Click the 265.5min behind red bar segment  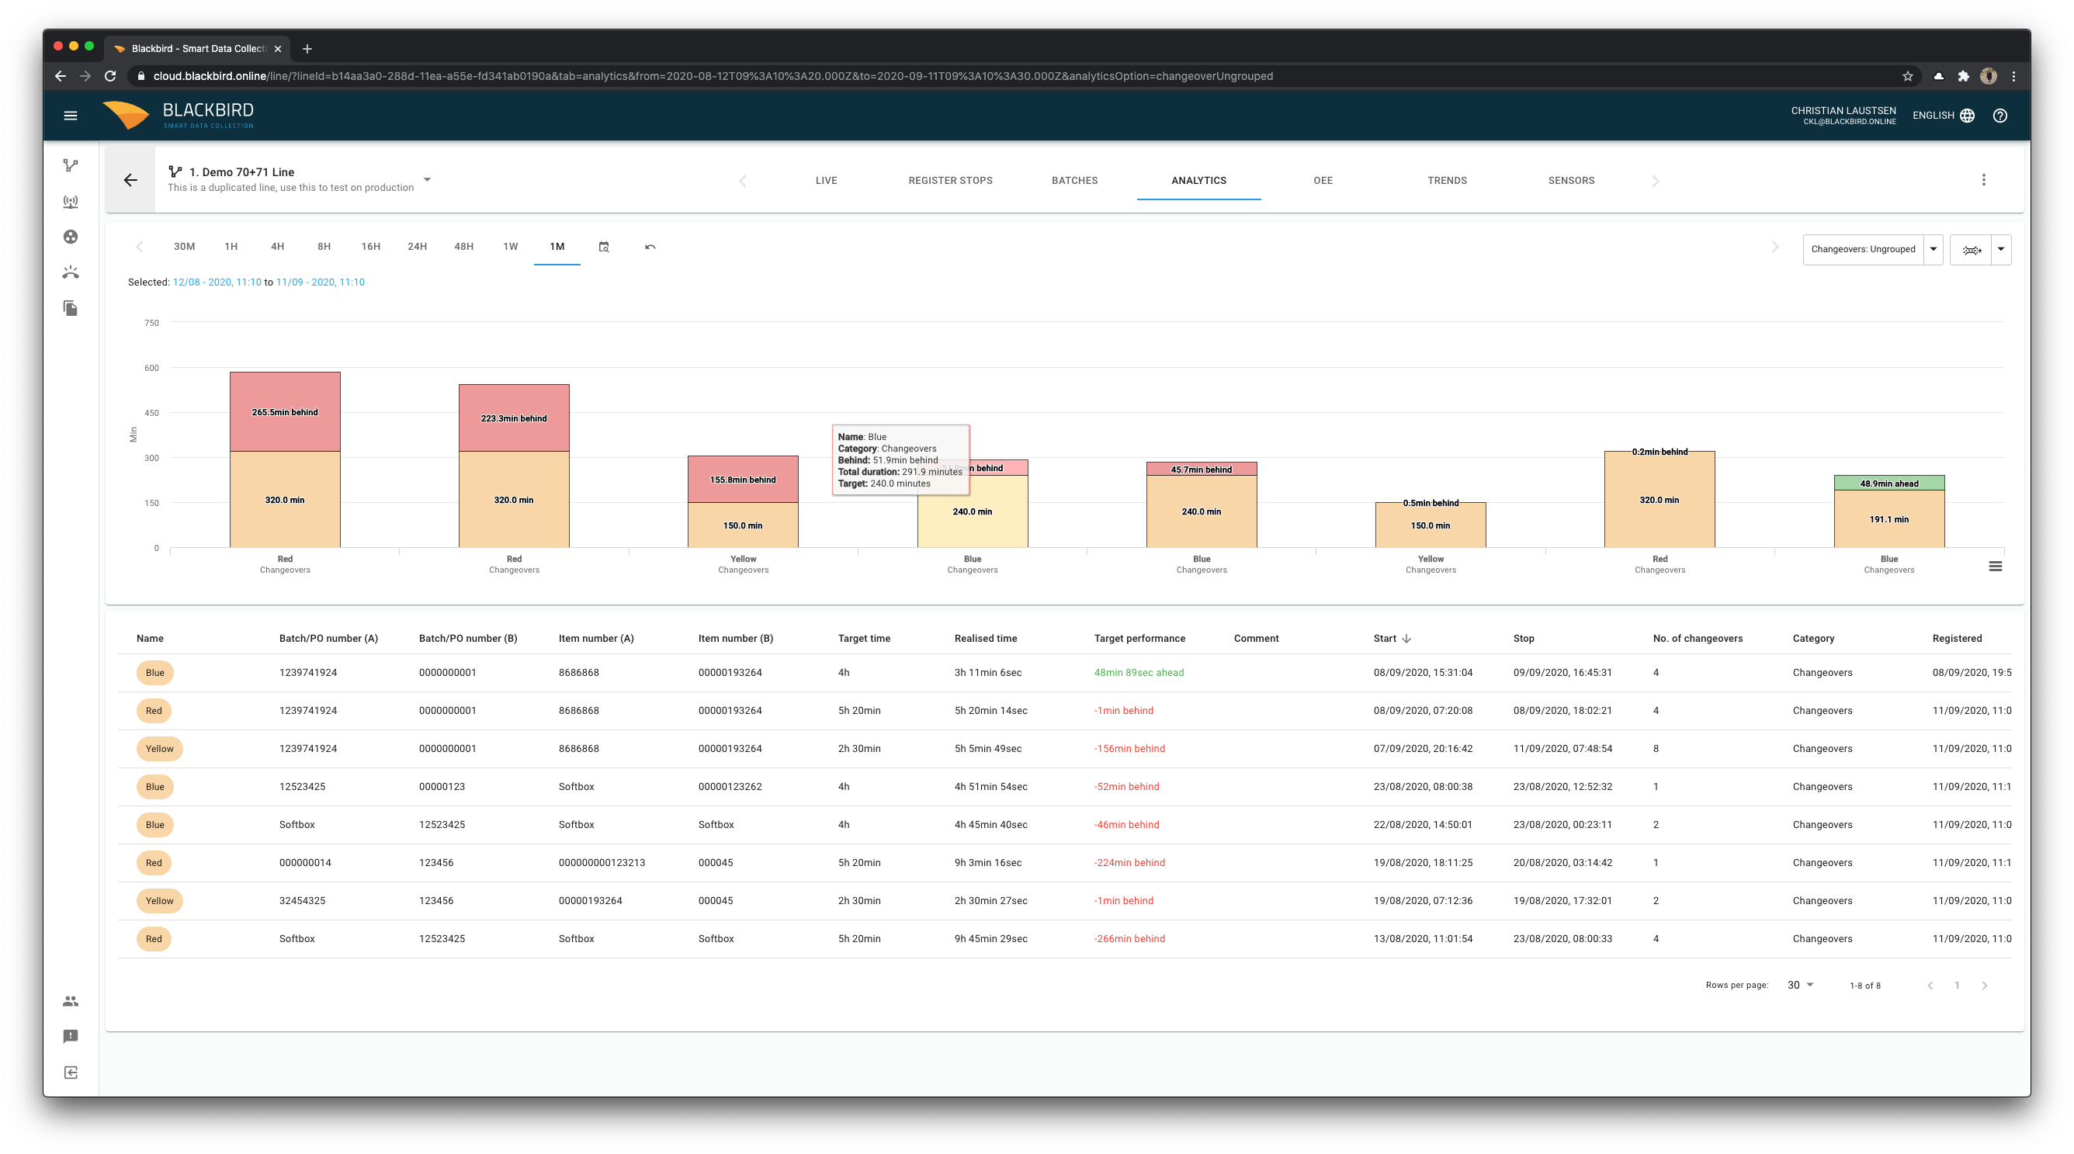point(285,412)
